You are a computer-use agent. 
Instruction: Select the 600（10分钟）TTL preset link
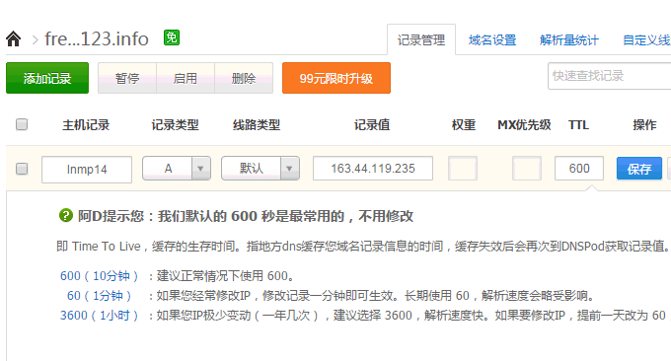pos(99,276)
